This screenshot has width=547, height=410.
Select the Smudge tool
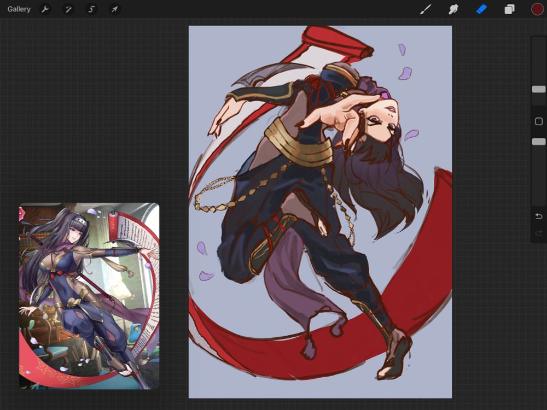(x=453, y=9)
